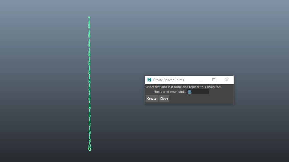Select the top joint of the chain
289x162 pixels.
89,17
